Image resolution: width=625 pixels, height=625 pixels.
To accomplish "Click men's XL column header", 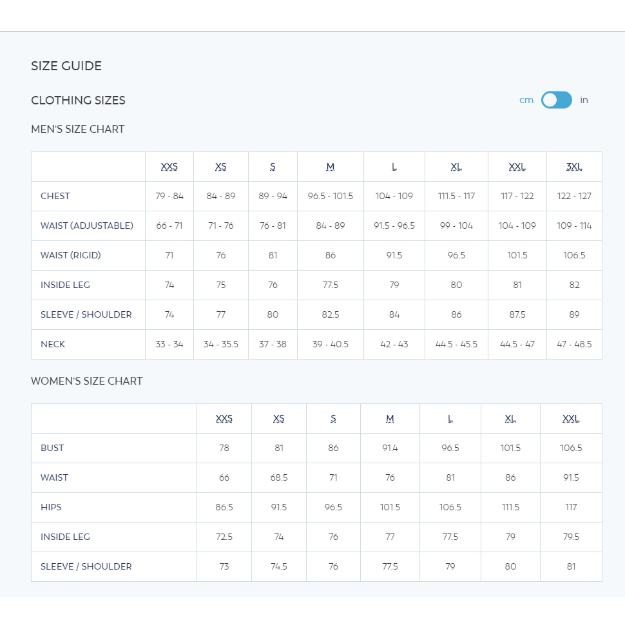I will [456, 167].
